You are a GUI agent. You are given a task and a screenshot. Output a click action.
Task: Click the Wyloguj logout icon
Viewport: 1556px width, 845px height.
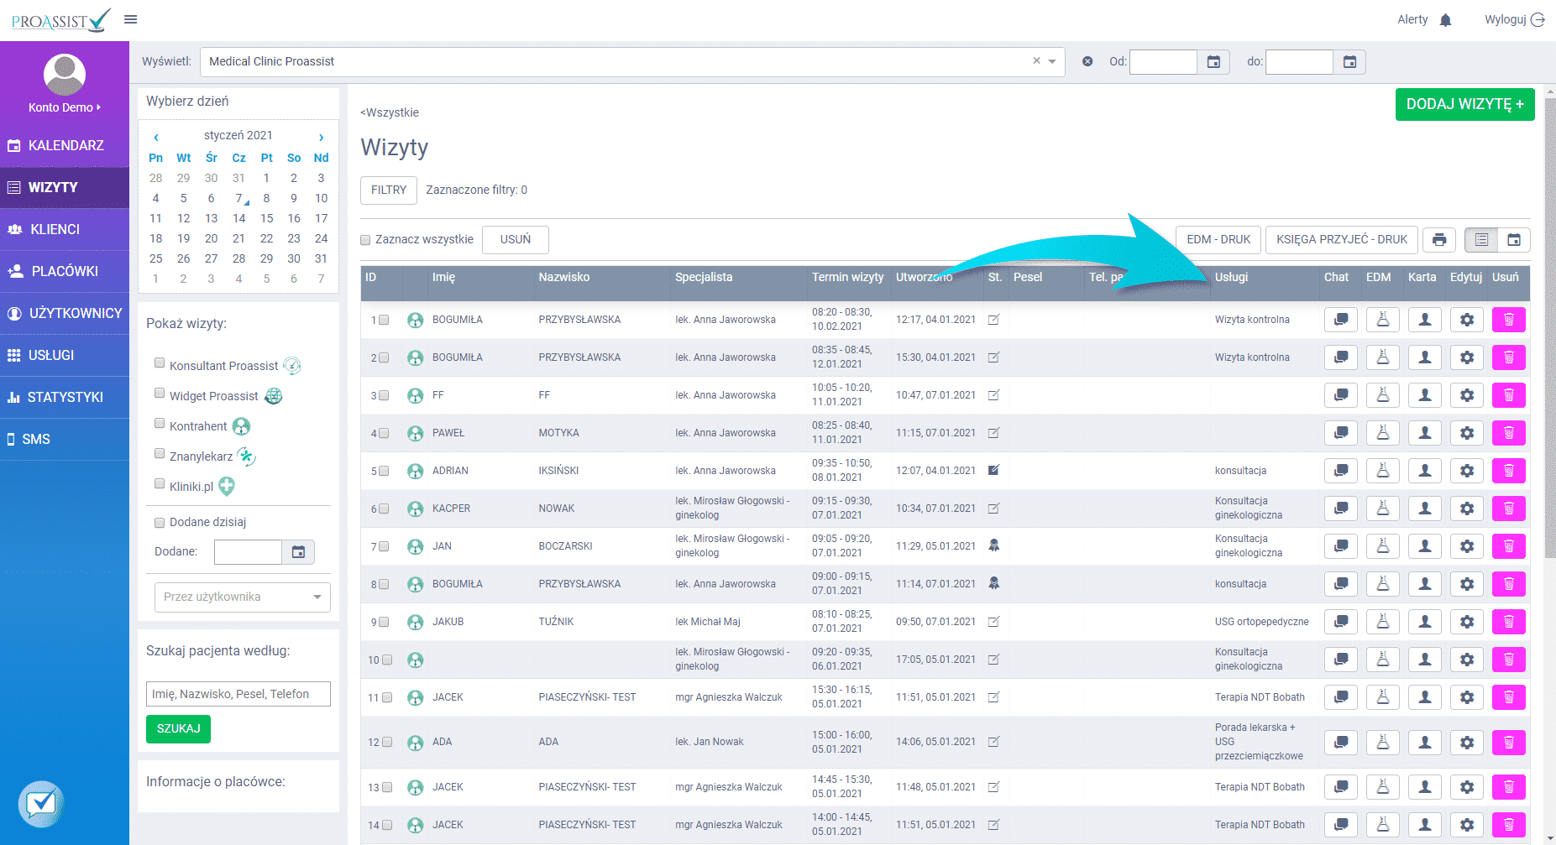(1538, 20)
